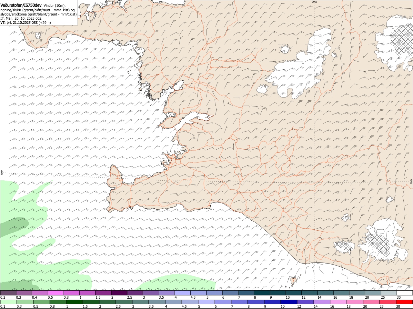Click the 20W longitude label
The width and height of the screenshot is (413, 309).
click(314, 2)
